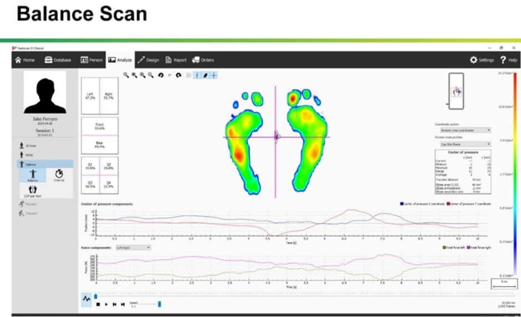This screenshot has height=317, width=521.
Task: Switch to the Report tab
Action: point(176,60)
